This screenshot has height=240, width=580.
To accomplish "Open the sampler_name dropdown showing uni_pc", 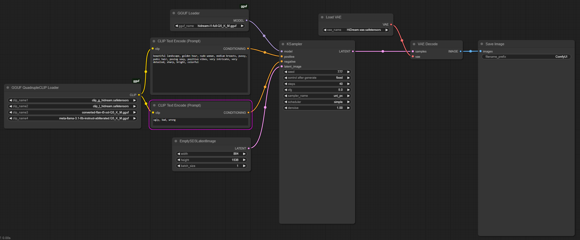I will click(x=317, y=96).
